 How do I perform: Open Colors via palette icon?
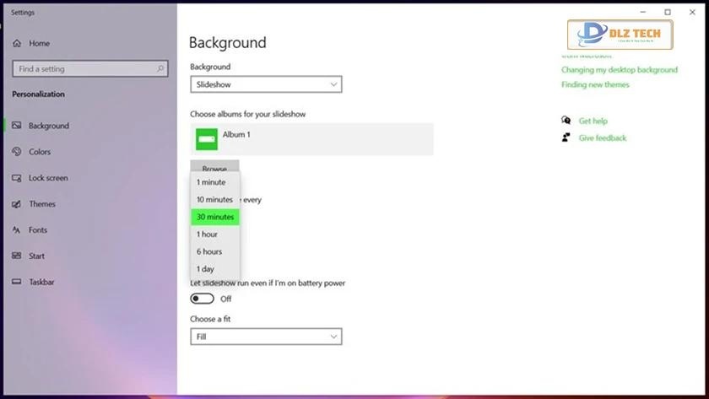click(17, 152)
